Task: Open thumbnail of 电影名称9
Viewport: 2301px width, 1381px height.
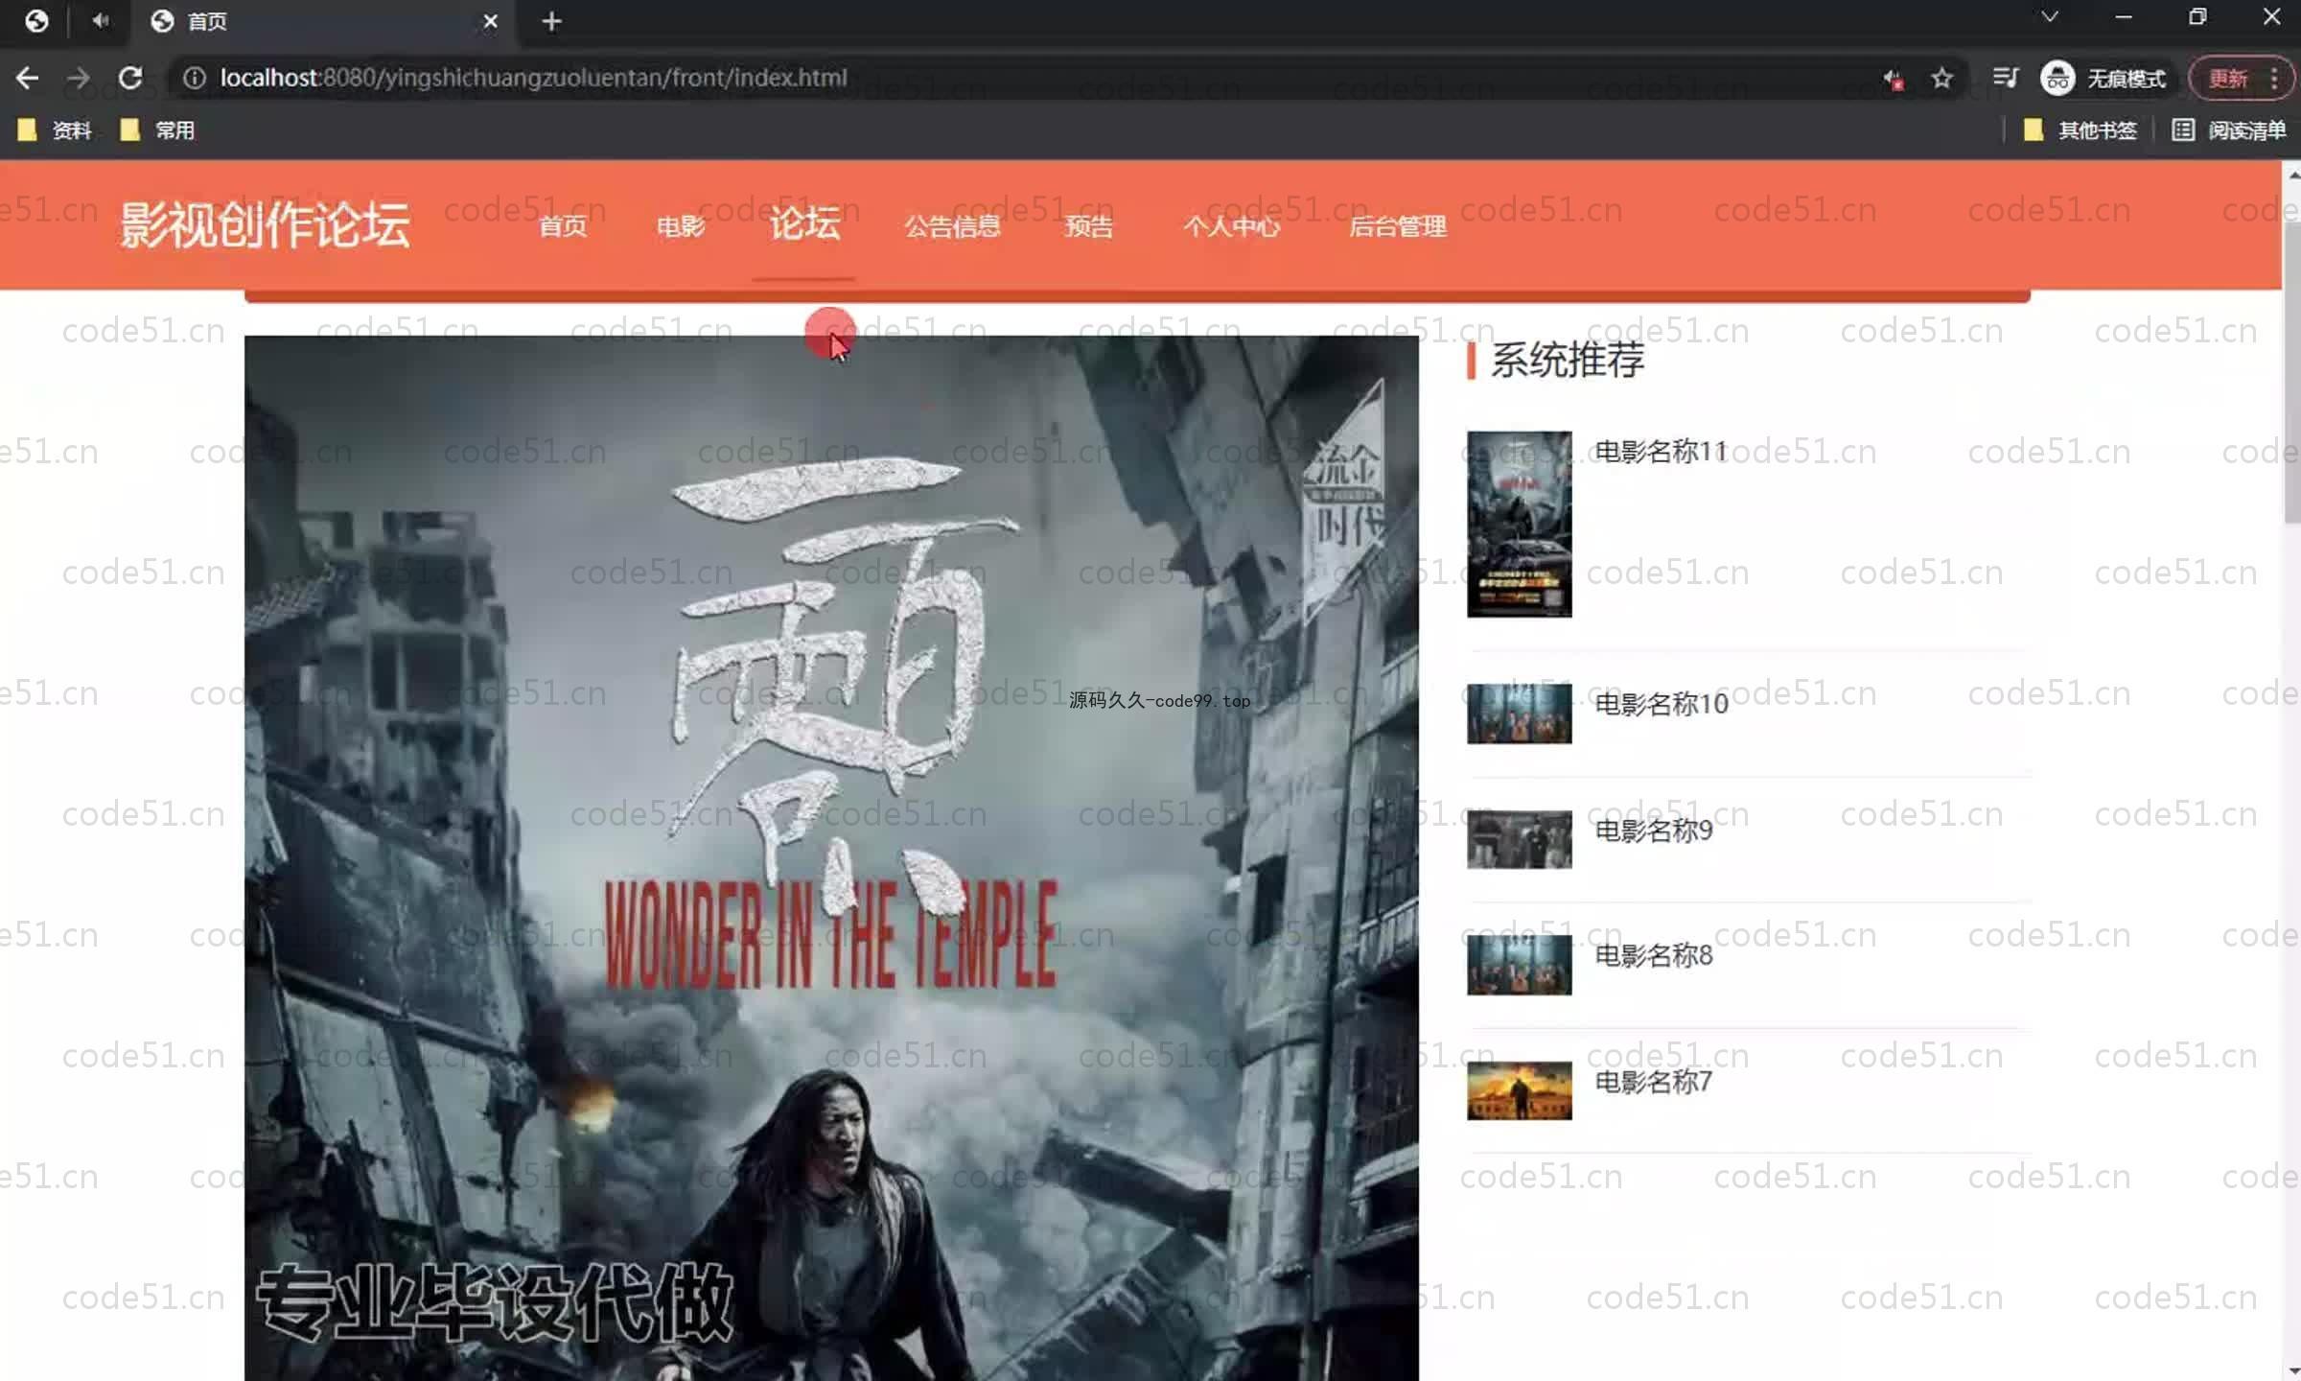Action: (1519, 839)
